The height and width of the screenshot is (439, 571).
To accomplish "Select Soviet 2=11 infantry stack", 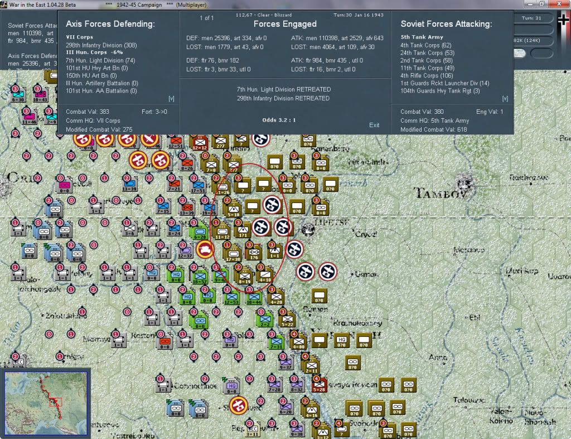I will click(x=312, y=365).
